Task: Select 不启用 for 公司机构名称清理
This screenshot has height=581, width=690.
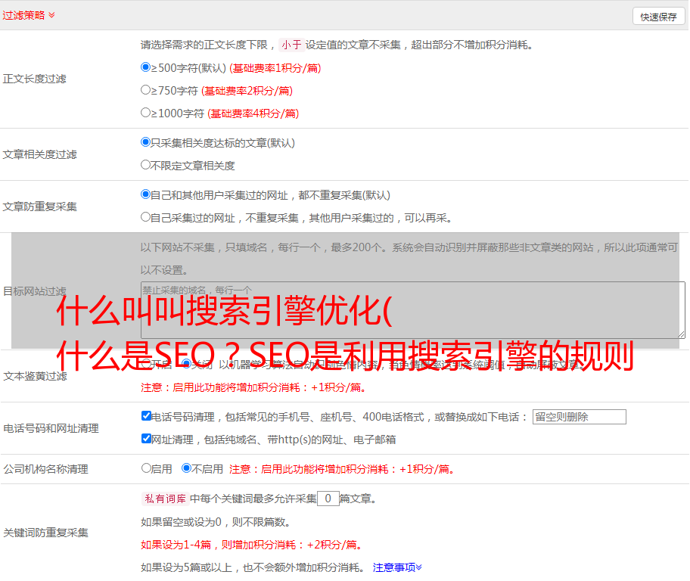Action: pyautogui.click(x=187, y=468)
